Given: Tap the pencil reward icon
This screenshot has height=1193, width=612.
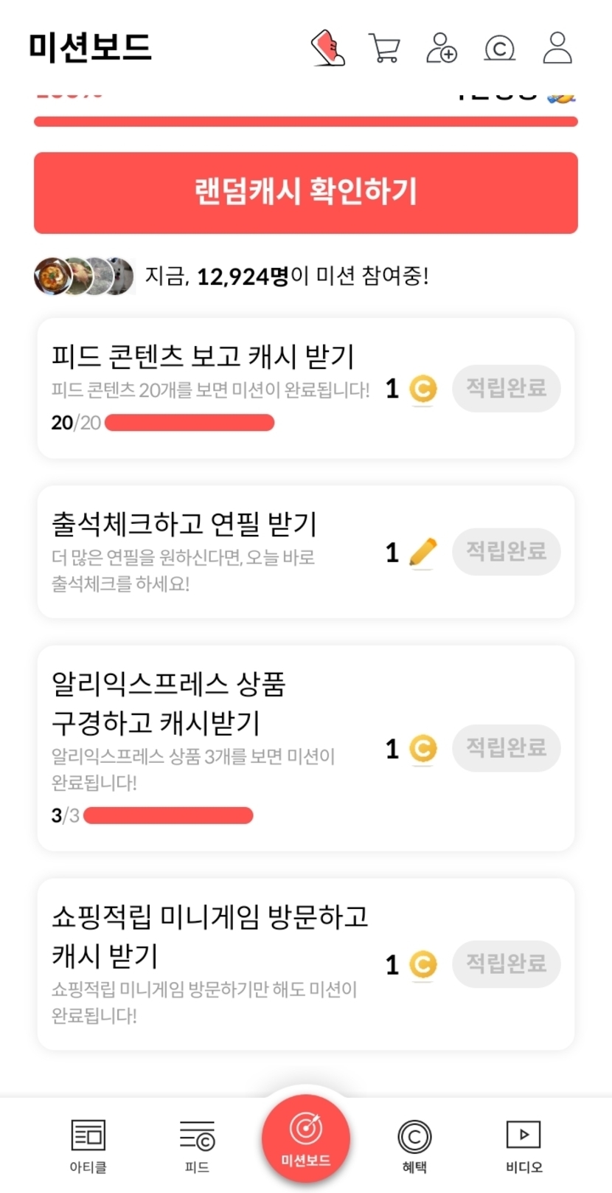Looking at the screenshot, I should click(423, 553).
